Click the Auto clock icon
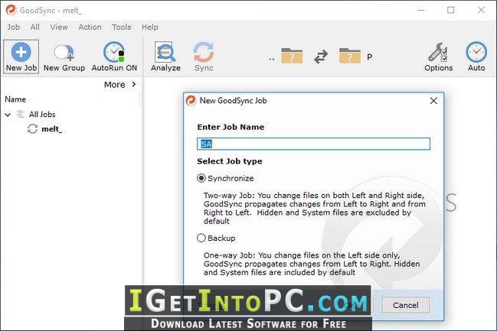The width and height of the screenshot is (497, 331). click(x=476, y=53)
